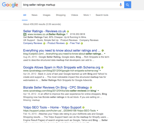Screen dimensions: 144x123
Task: Open Yotpo SEO Tools – Home result
Action: click(x=52, y=107)
